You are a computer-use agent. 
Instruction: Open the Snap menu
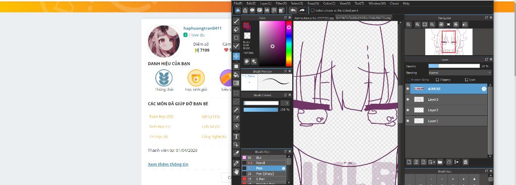tap(313, 4)
